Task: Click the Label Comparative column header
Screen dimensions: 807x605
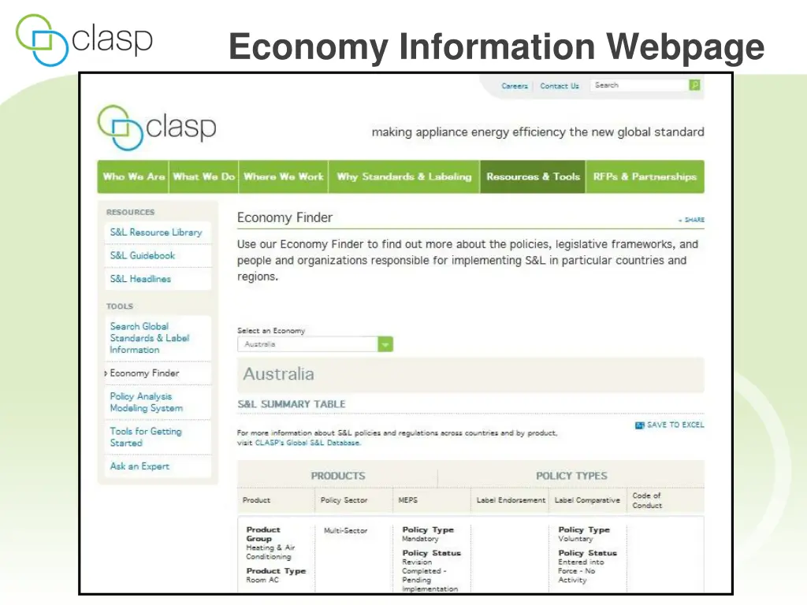Action: [x=587, y=500]
